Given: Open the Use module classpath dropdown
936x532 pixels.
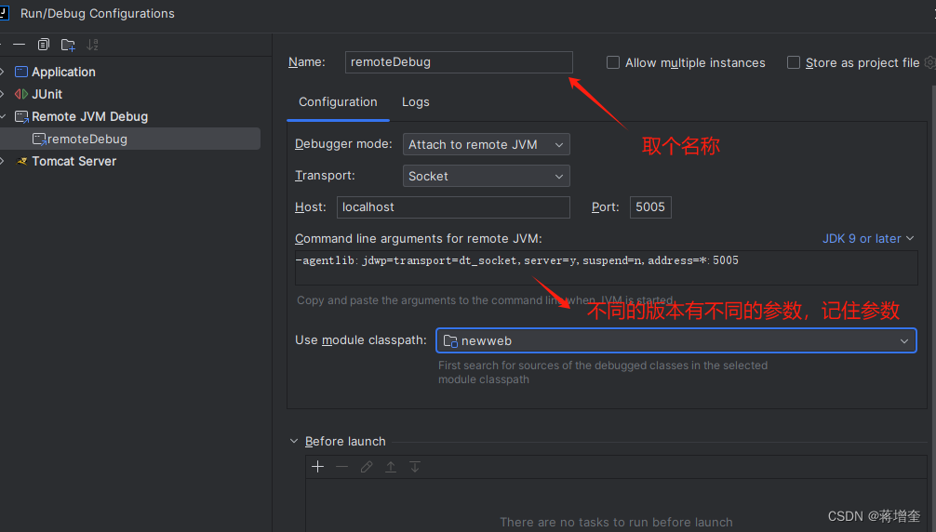Looking at the screenshot, I should pos(676,340).
